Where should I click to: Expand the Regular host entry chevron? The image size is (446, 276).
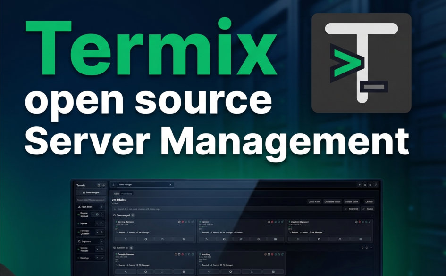coord(102,214)
